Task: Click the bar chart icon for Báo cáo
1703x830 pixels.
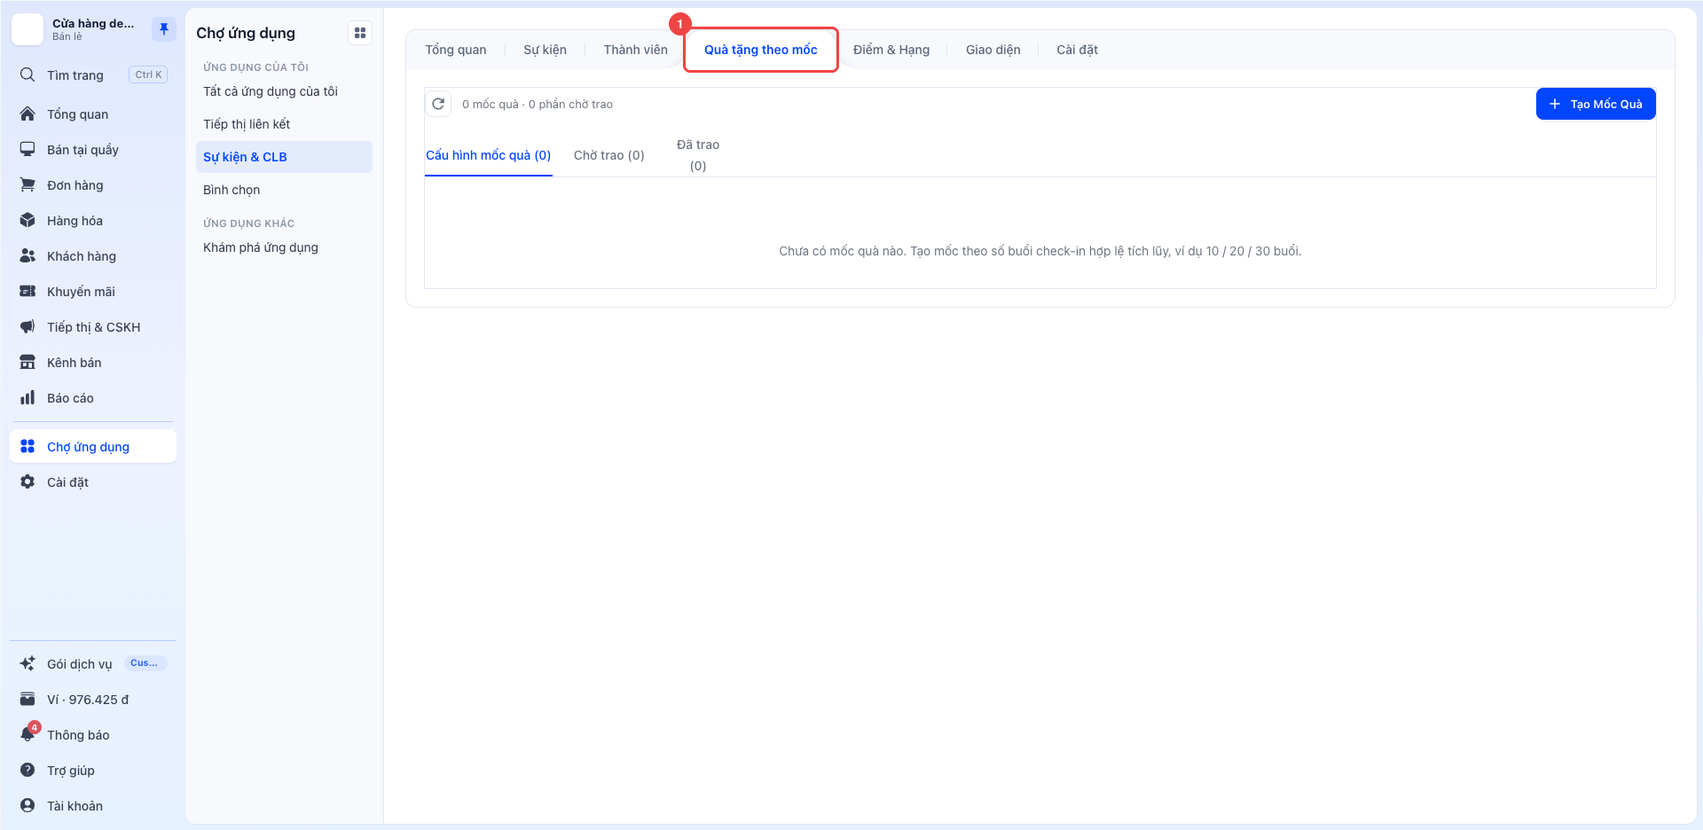Action: coord(27,397)
